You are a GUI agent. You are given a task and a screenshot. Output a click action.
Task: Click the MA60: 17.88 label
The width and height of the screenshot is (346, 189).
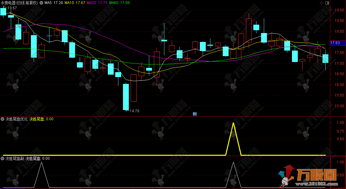tap(119, 3)
